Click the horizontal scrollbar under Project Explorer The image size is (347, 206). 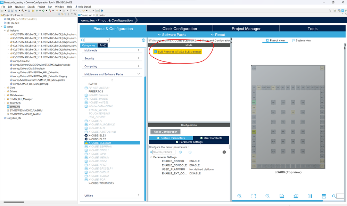click(x=14, y=202)
